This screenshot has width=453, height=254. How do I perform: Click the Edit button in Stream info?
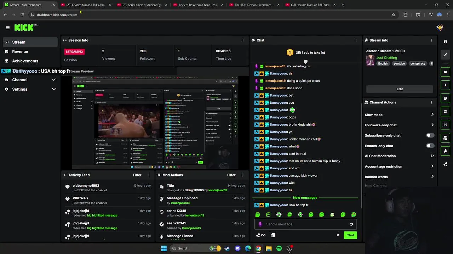pos(400,89)
